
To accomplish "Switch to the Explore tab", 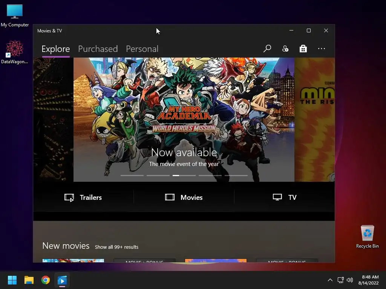I will pyautogui.click(x=56, y=49).
